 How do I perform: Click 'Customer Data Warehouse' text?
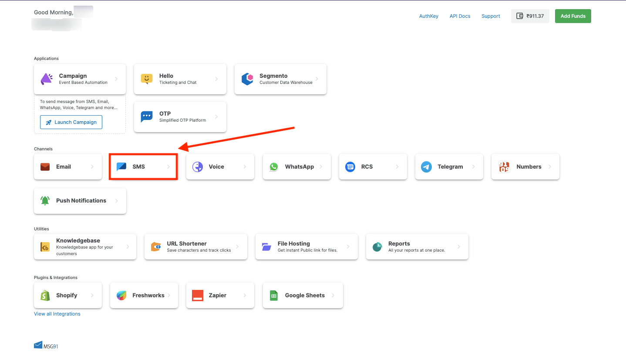[286, 83]
